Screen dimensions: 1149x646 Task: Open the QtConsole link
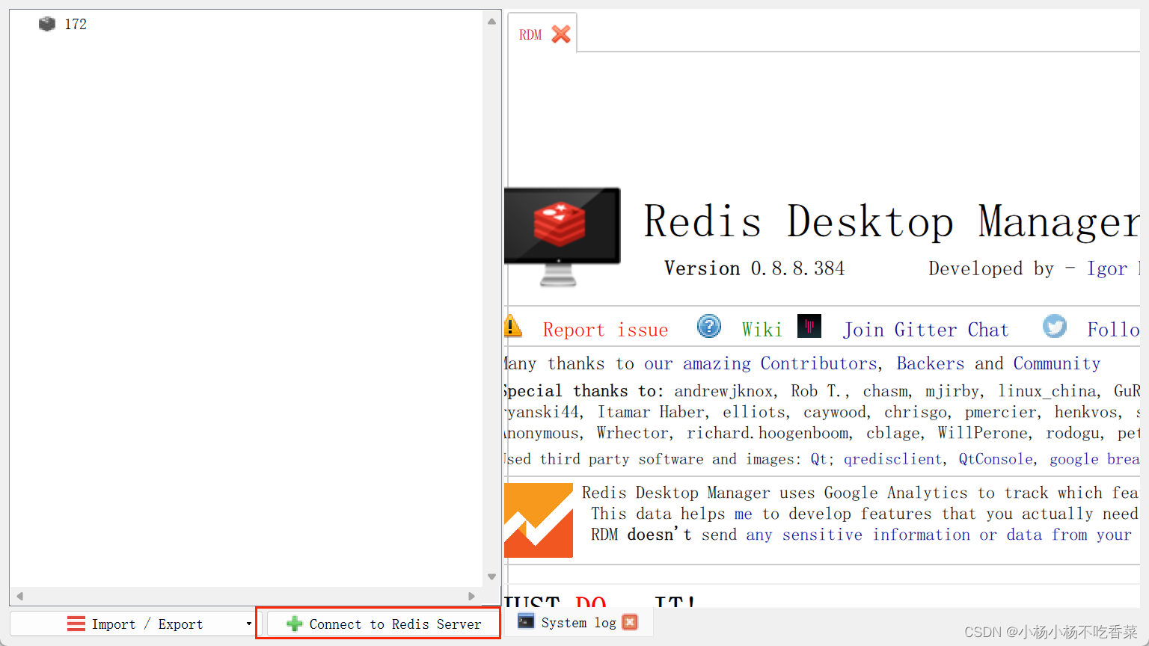996,459
